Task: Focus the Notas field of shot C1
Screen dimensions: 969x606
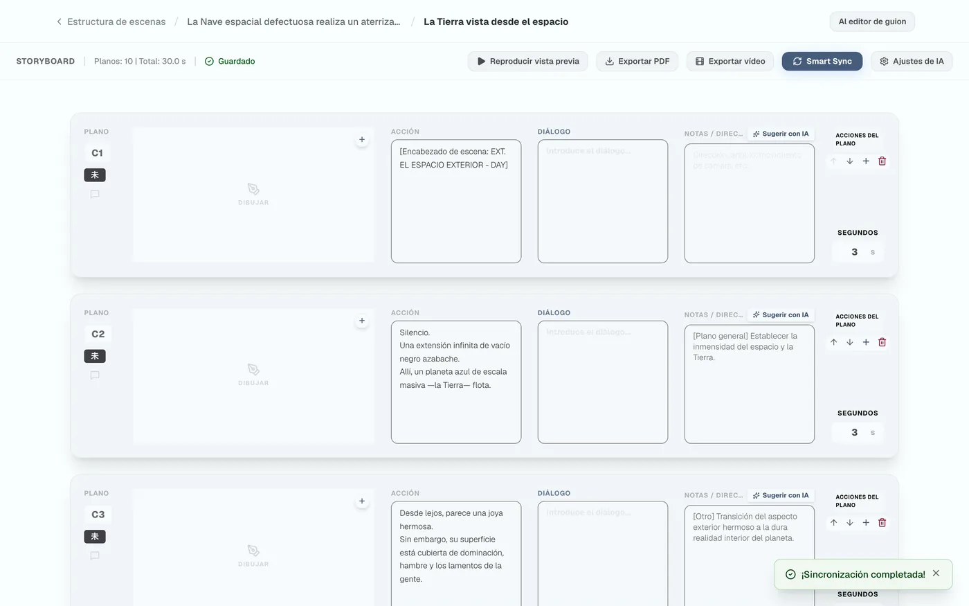Action: pyautogui.click(x=750, y=204)
